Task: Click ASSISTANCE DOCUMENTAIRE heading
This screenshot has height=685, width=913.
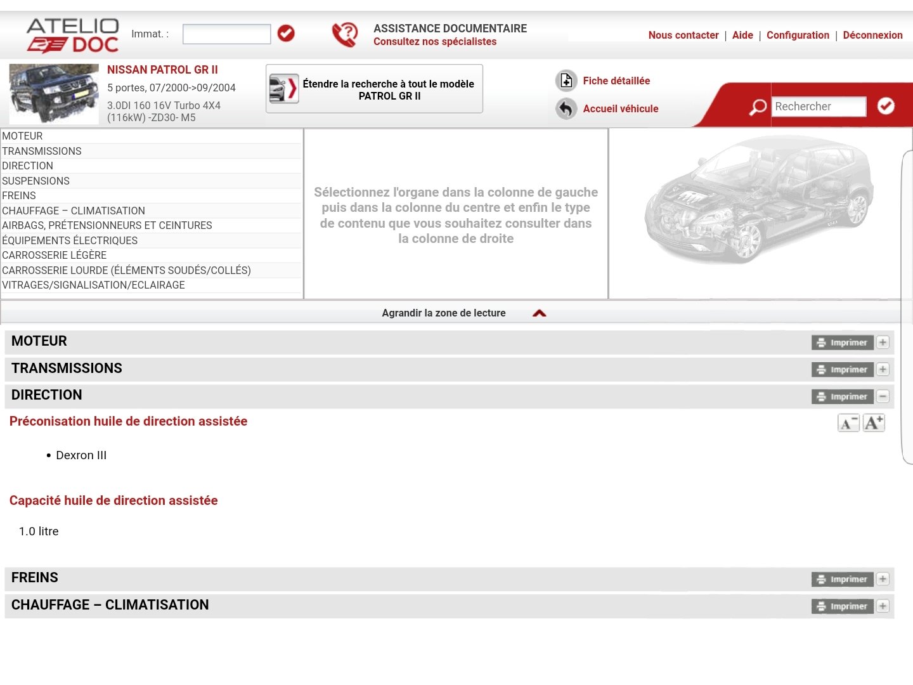Action: pyautogui.click(x=450, y=29)
